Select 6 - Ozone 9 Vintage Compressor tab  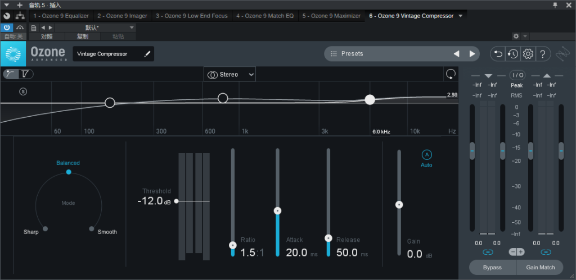pyautogui.click(x=411, y=16)
